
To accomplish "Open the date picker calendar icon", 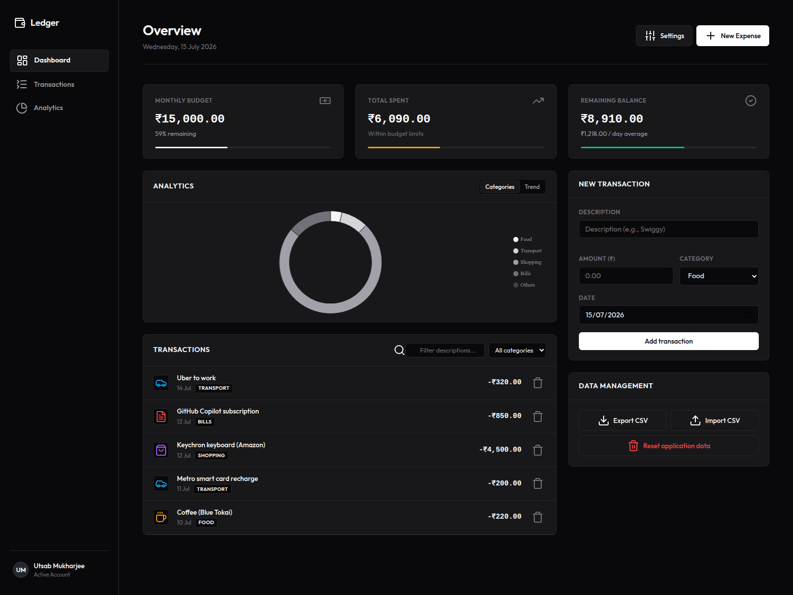I will [x=748, y=315].
